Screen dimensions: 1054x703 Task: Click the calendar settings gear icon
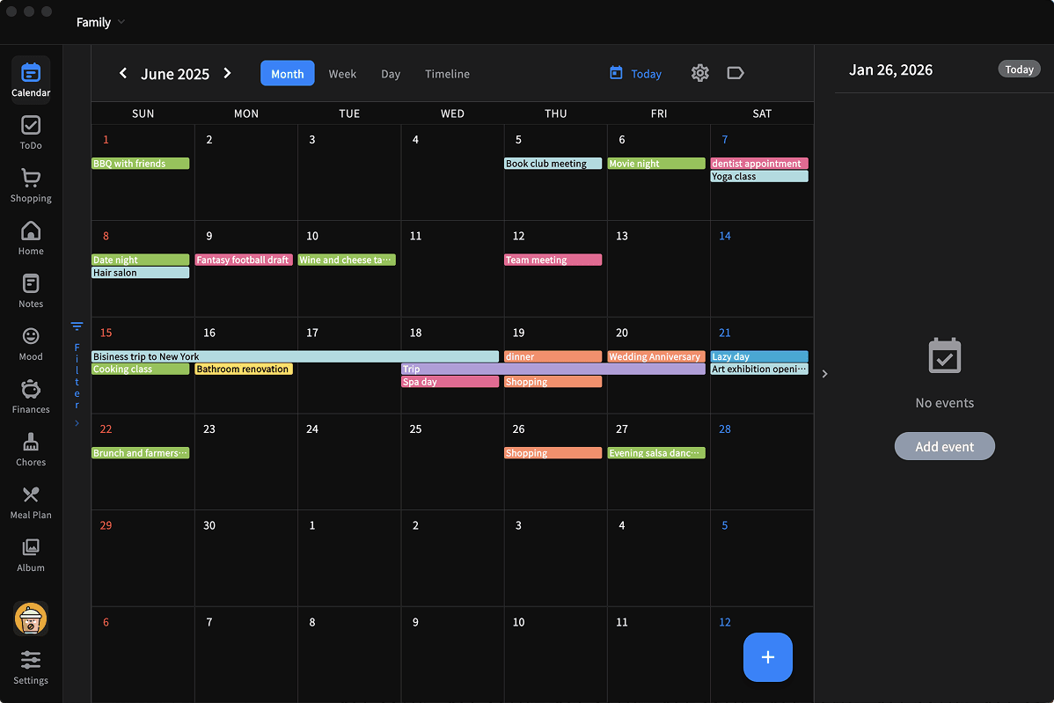(x=699, y=73)
